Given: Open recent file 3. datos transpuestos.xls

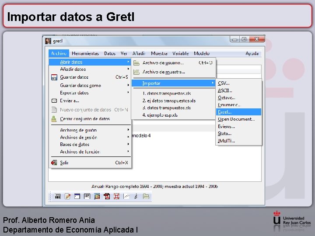Looking at the screenshot, I should tap(174, 108).
